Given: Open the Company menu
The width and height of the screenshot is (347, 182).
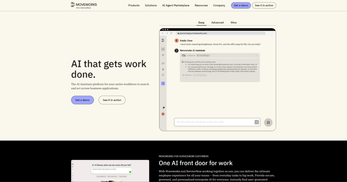Looking at the screenshot, I should point(219,5).
